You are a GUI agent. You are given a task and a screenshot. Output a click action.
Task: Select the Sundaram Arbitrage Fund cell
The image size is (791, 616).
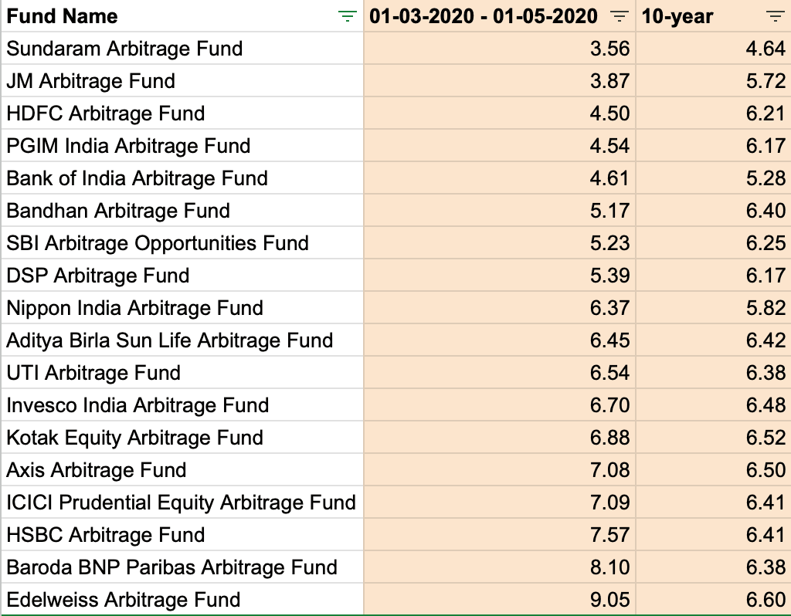tap(124, 49)
